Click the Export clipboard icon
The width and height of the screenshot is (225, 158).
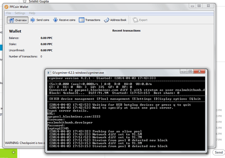[135, 20]
